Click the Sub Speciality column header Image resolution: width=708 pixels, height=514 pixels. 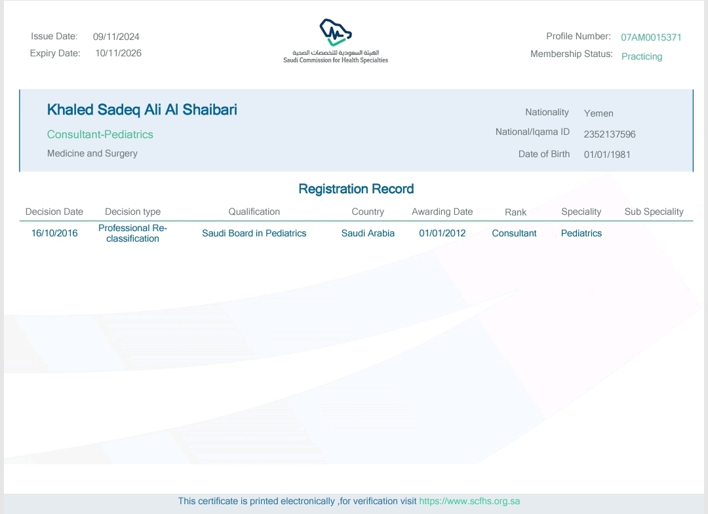(654, 211)
